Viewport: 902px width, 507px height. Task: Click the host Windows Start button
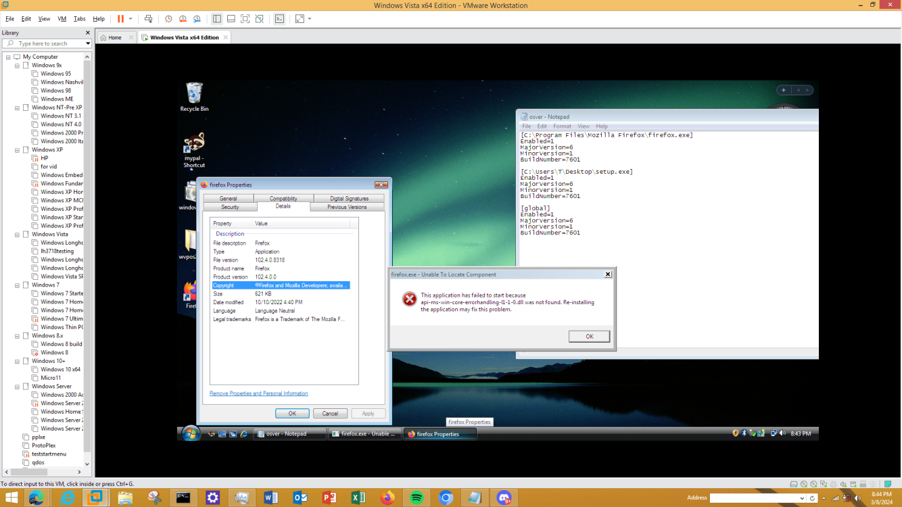pos(11,498)
